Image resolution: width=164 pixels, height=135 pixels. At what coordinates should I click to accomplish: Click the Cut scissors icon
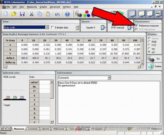(32, 14)
